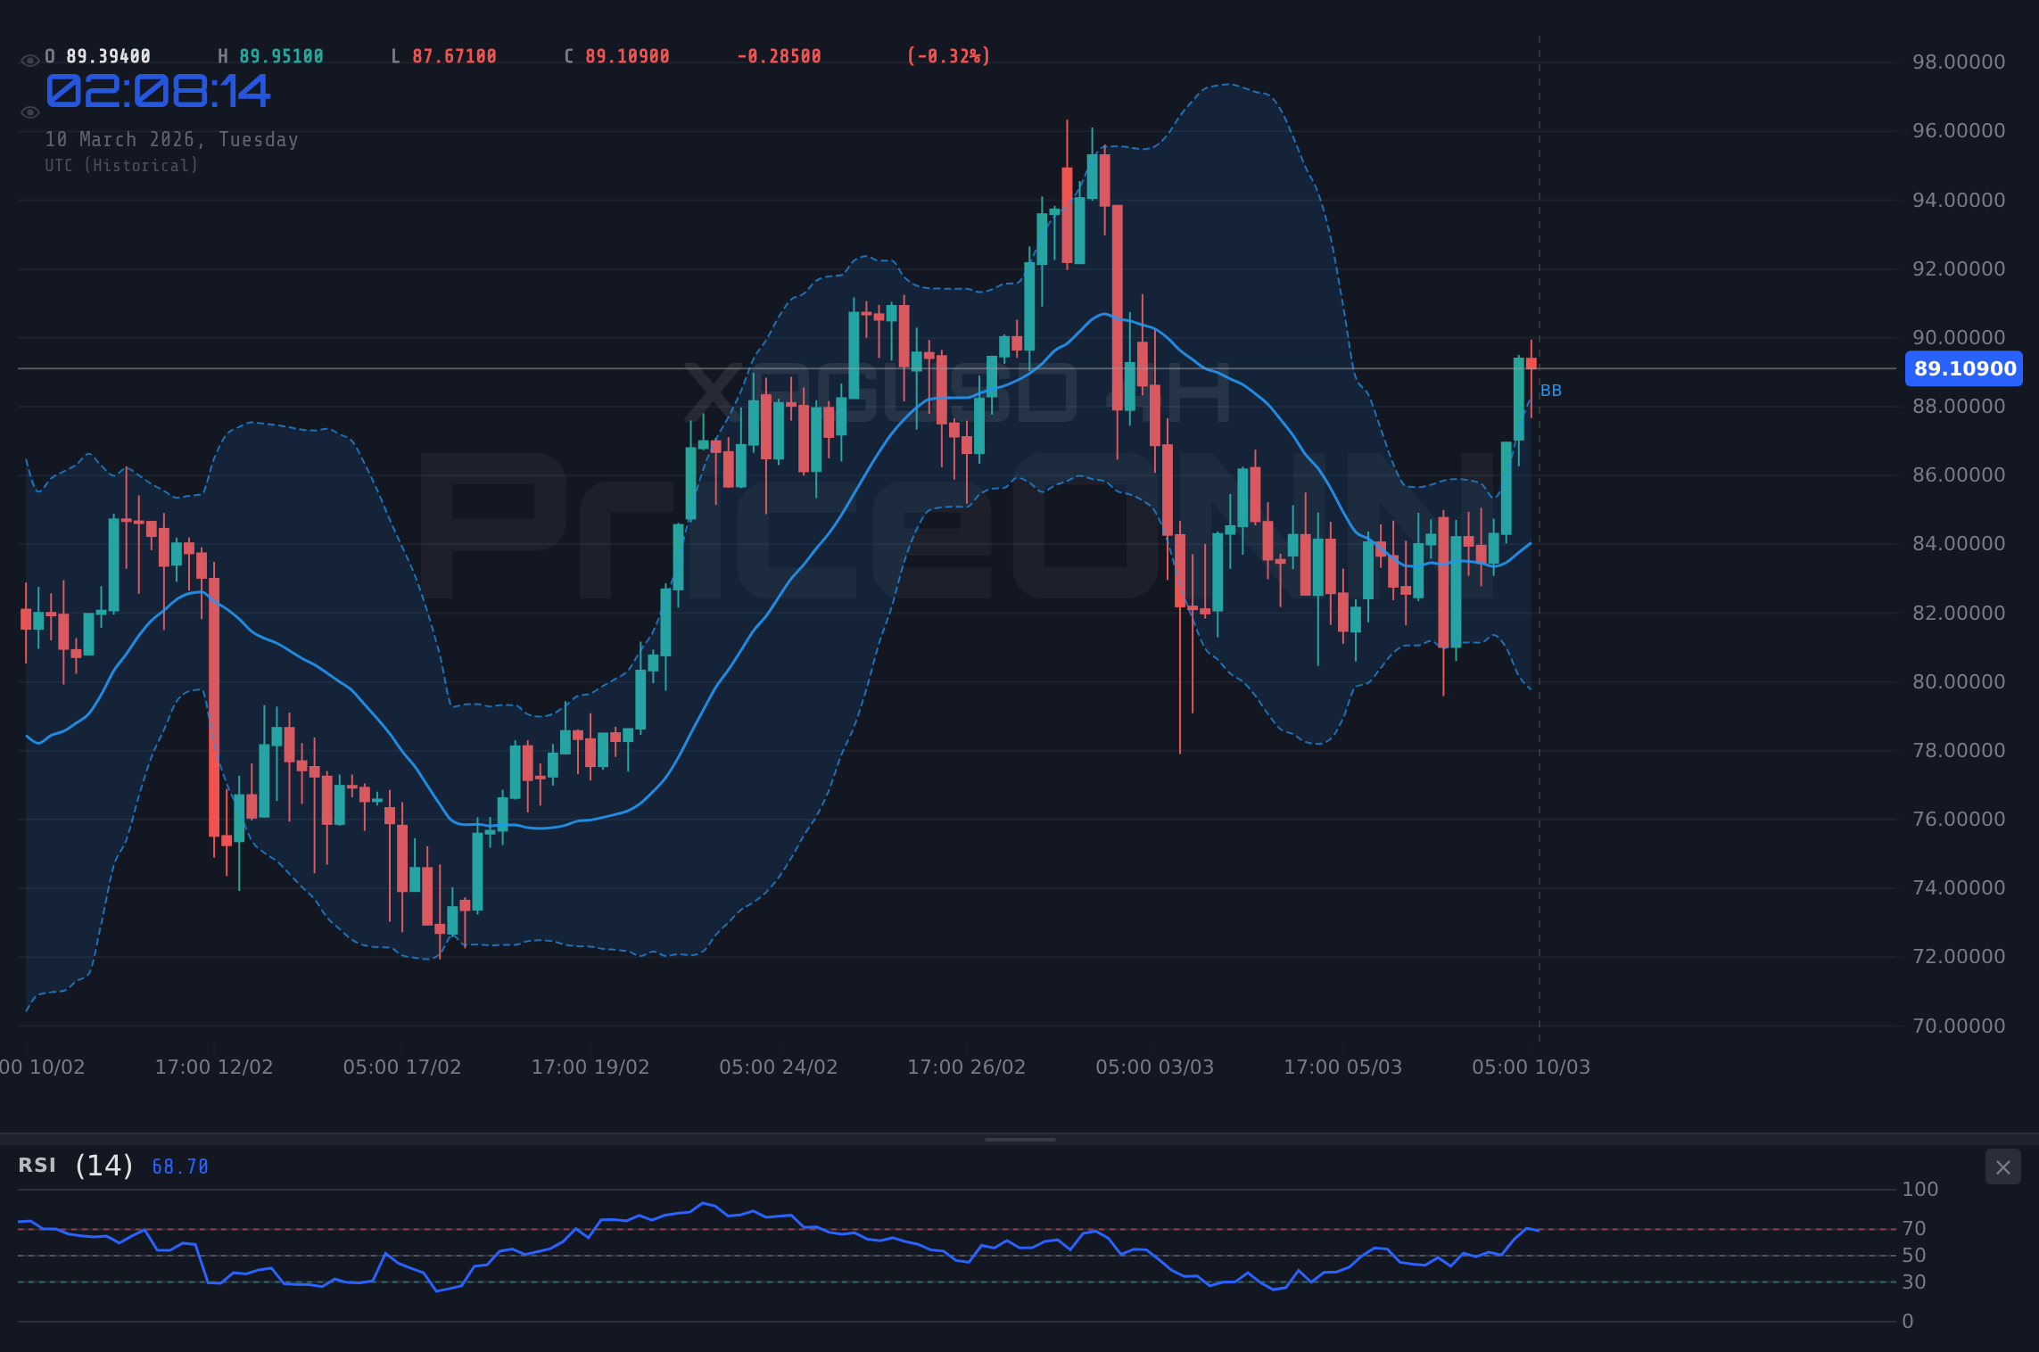This screenshot has height=1352, width=2039.
Task: Click the 98.00000 price axis label
Action: [x=1959, y=62]
